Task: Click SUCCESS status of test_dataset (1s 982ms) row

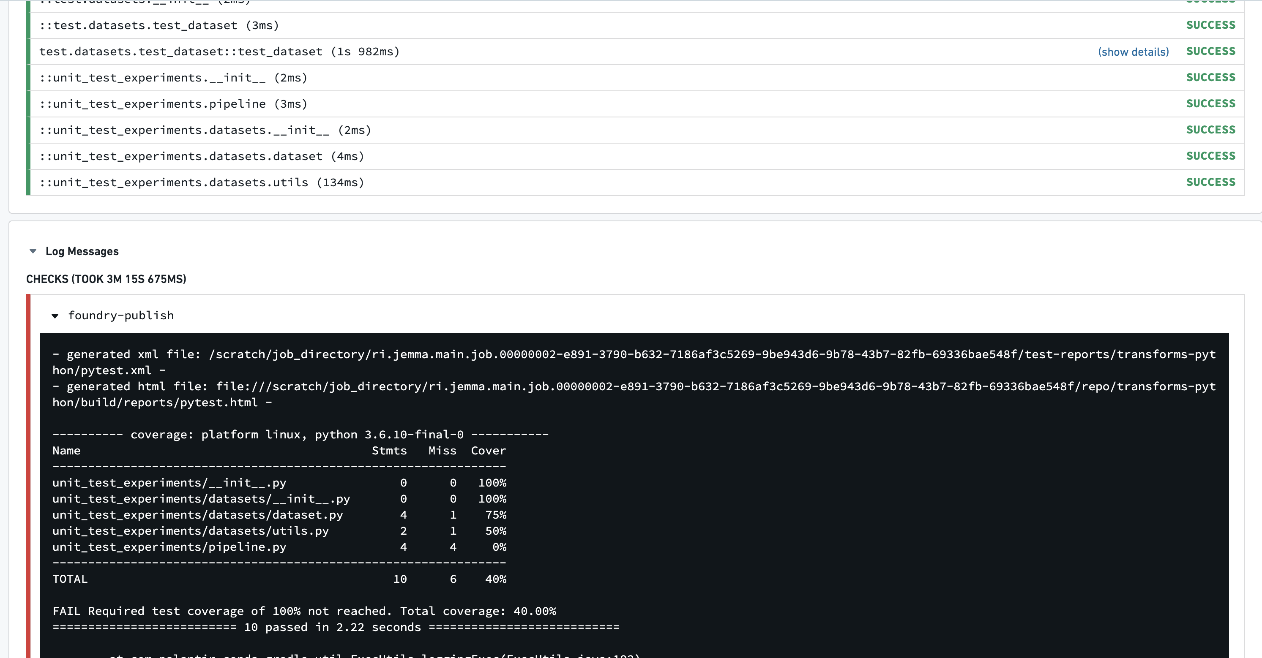Action: 1210,52
